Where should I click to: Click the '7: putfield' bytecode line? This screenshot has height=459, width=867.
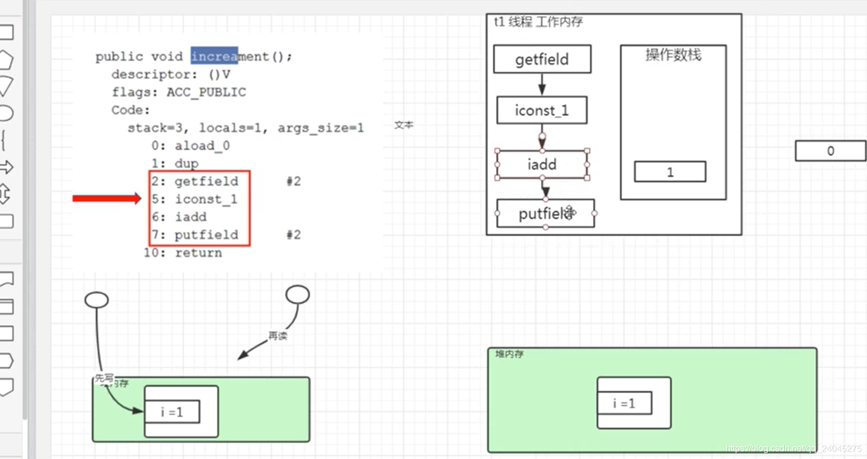[x=195, y=235]
